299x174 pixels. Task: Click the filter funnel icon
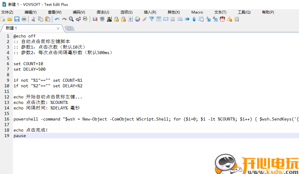pos(152,19)
